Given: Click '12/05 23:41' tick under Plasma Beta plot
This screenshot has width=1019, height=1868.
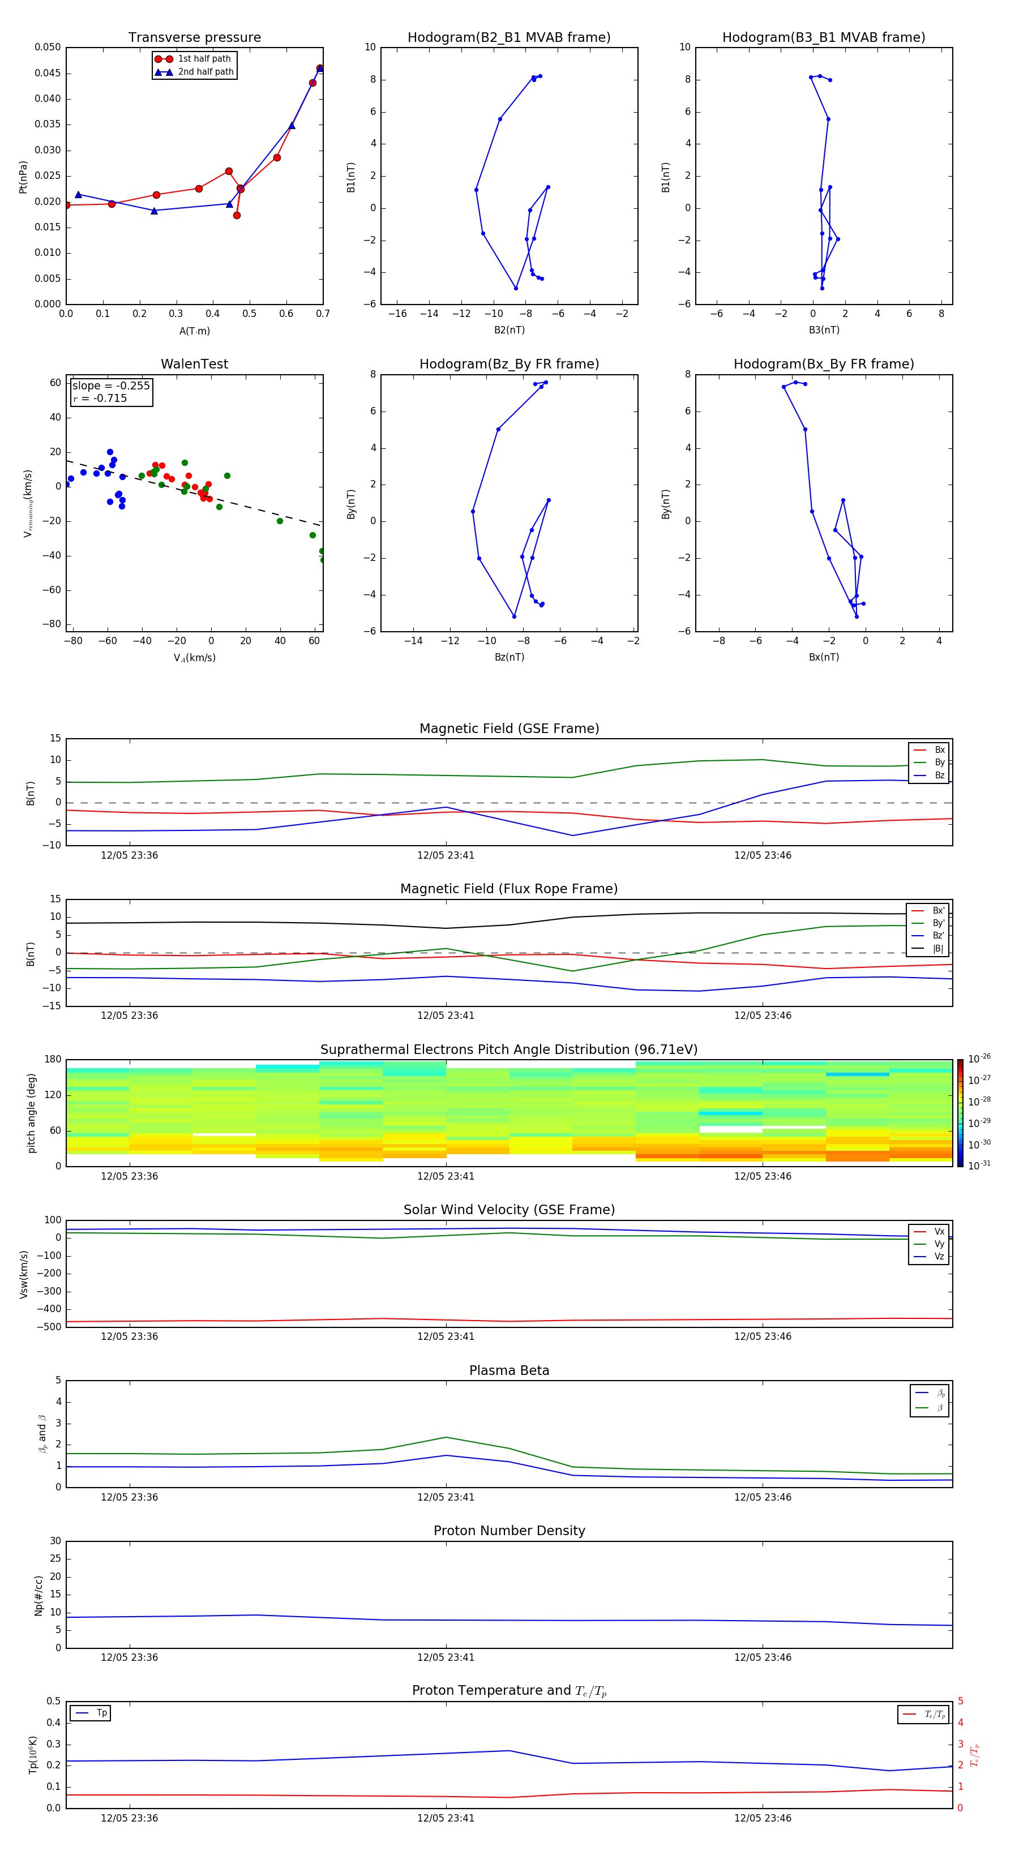Looking at the screenshot, I should tap(446, 1497).
